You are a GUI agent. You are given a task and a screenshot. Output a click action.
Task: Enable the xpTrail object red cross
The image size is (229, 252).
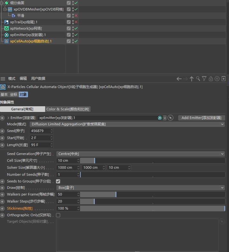point(76,22)
